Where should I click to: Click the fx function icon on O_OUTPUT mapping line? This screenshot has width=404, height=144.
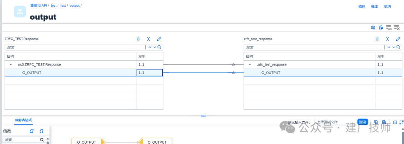tap(233, 73)
